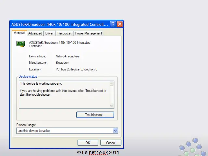Click the device status scroll-down arrow

click(112, 106)
